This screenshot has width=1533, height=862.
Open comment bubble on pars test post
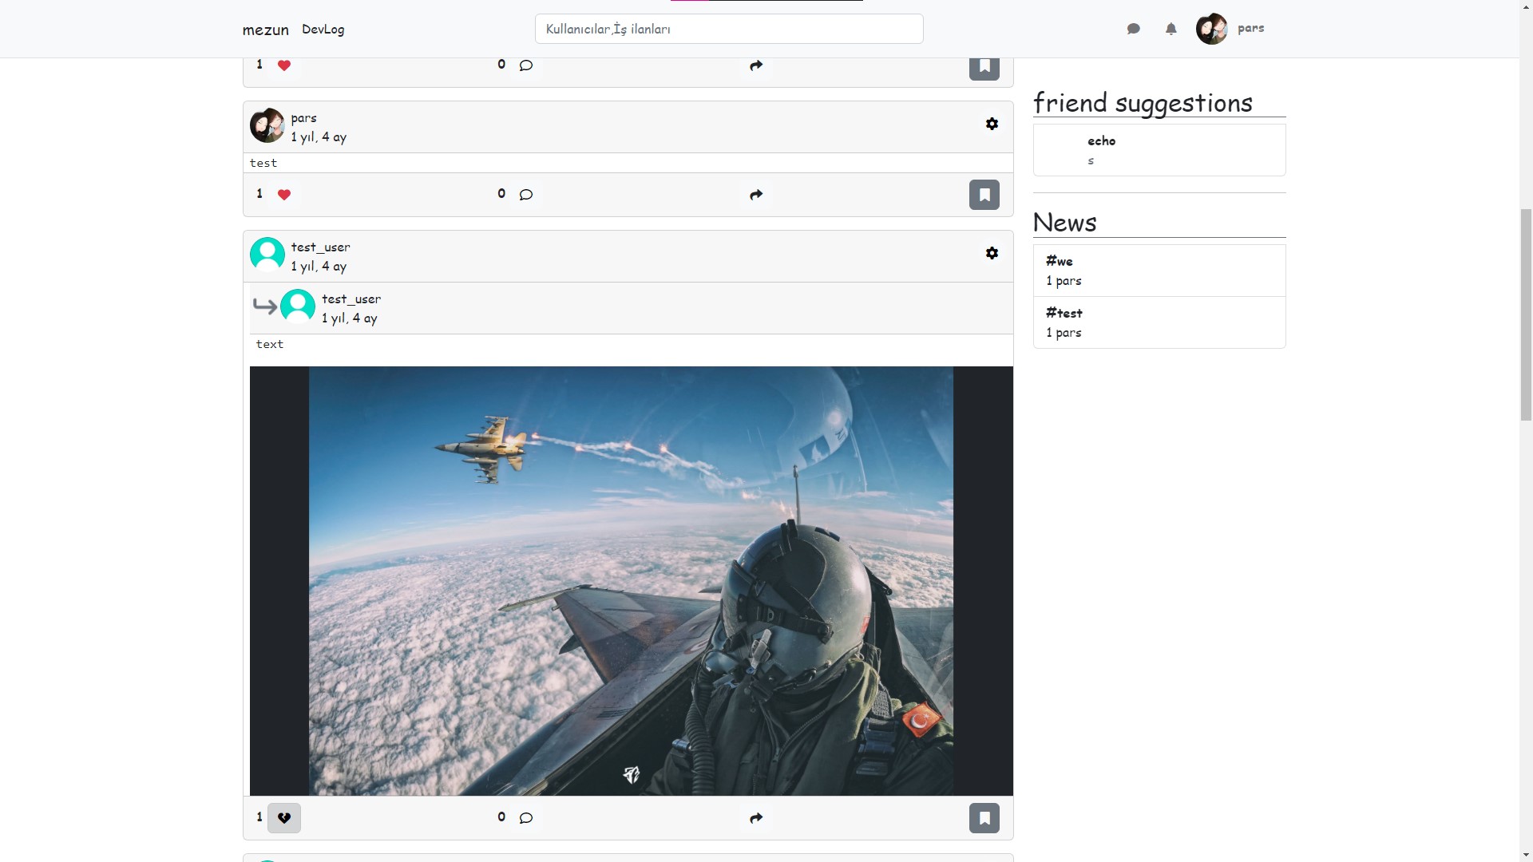(x=525, y=195)
